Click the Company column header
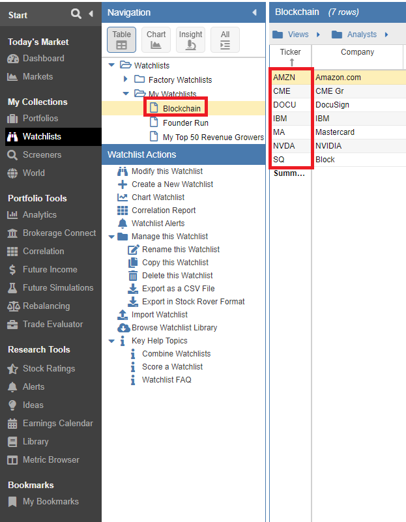Image resolution: width=406 pixels, height=522 pixels. click(x=357, y=57)
